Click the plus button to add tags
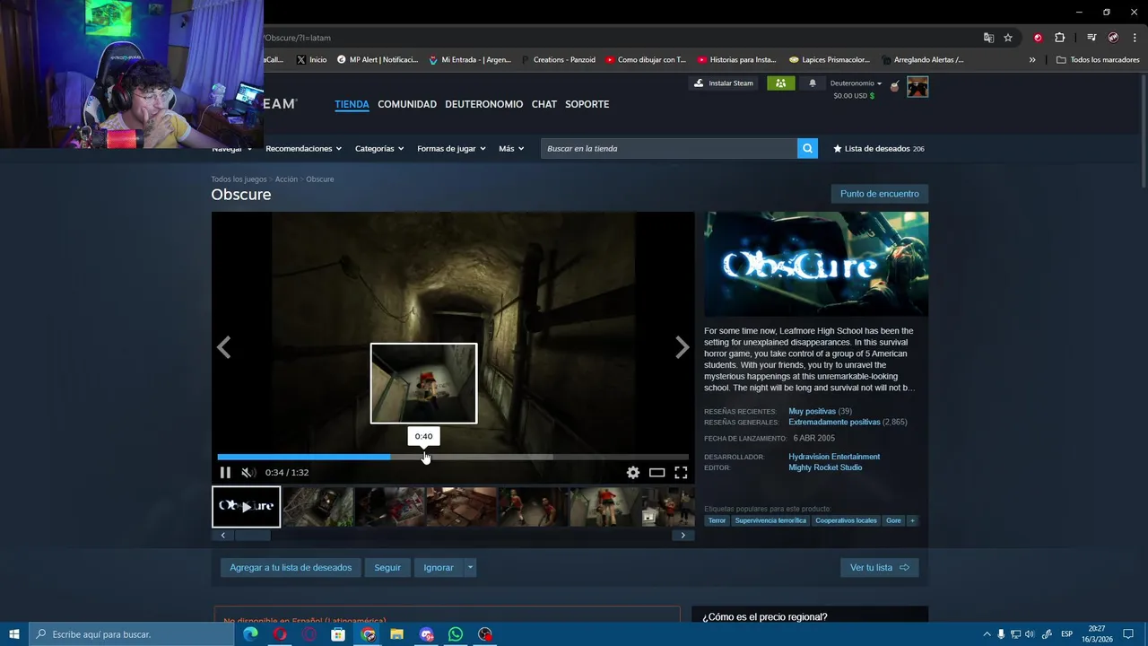 (912, 520)
